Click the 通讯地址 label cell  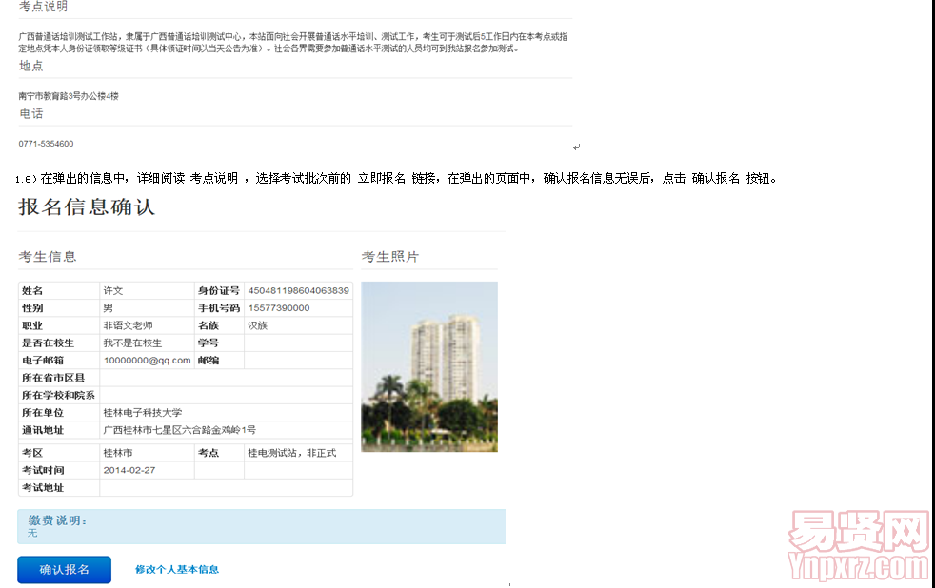pos(58,429)
